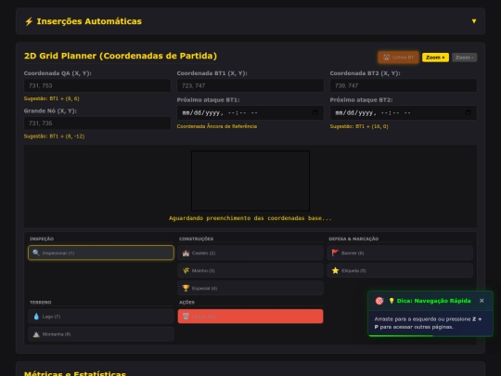Screen dimensions: 501x376
Task: Open the calendar picker for Próximo ataque BT1
Action: [x=315, y=112]
